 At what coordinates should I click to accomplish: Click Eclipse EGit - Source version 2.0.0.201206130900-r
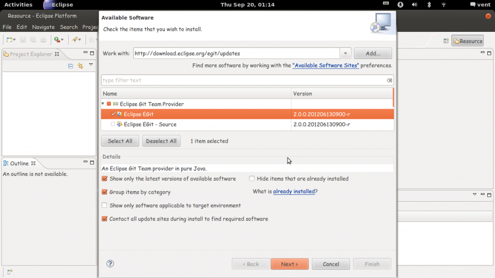pyautogui.click(x=321, y=124)
